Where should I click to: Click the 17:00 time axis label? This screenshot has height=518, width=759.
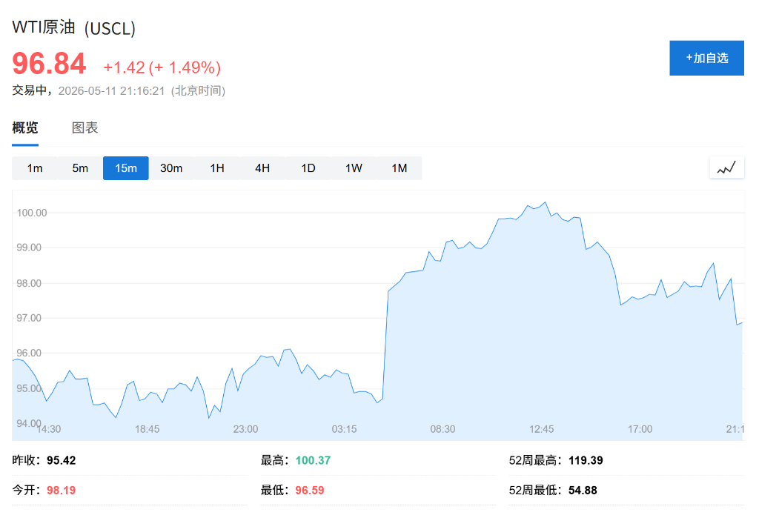pyautogui.click(x=640, y=429)
